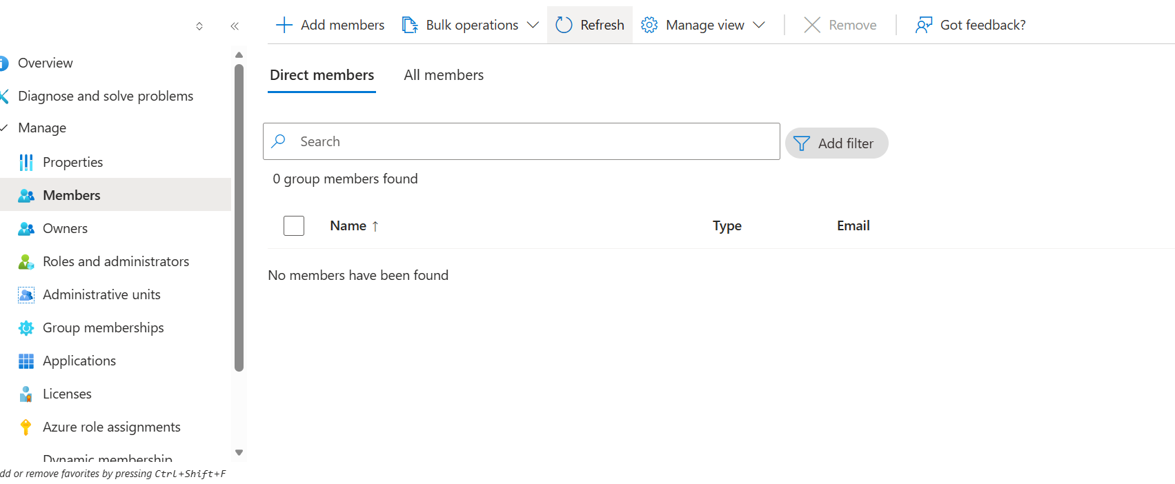Viewport: 1175px width, 484px height.
Task: Switch to the All members tab
Action: click(x=444, y=75)
